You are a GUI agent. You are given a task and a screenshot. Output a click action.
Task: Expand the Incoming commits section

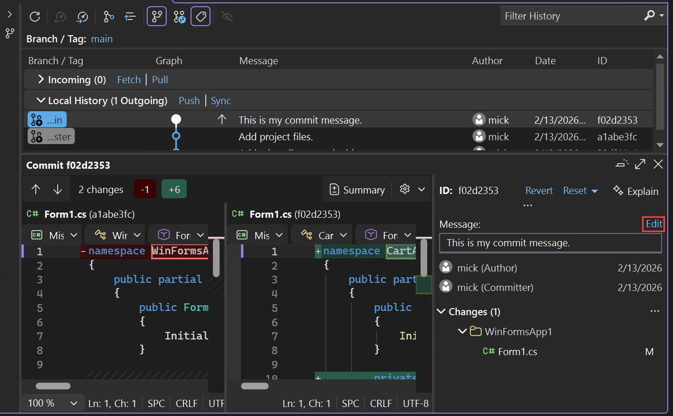pos(40,79)
